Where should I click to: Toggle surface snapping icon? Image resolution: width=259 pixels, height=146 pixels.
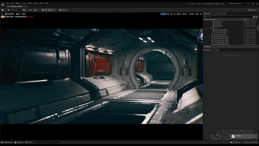click(174, 14)
